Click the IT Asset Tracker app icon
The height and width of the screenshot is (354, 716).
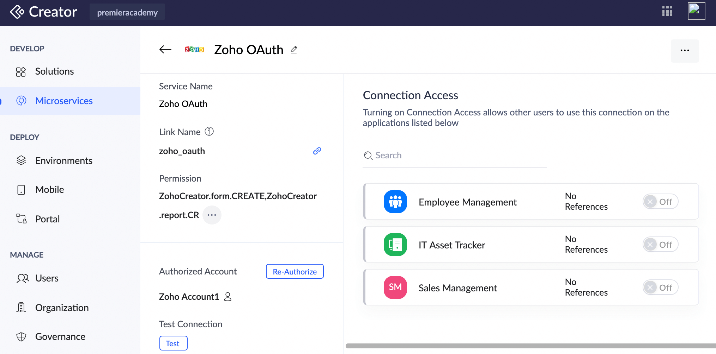click(395, 245)
